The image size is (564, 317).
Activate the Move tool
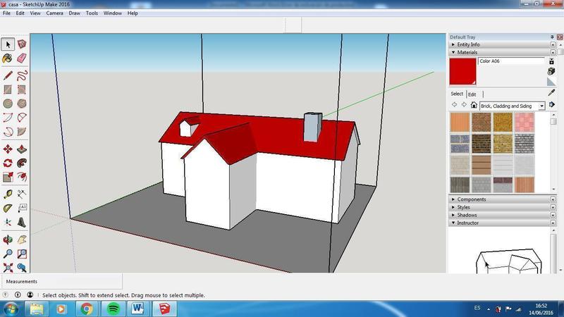(8, 149)
